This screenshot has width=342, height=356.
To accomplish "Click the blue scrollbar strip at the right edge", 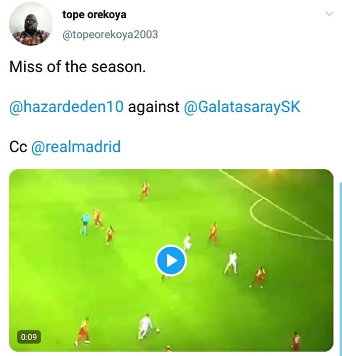I will pyautogui.click(x=341, y=268).
